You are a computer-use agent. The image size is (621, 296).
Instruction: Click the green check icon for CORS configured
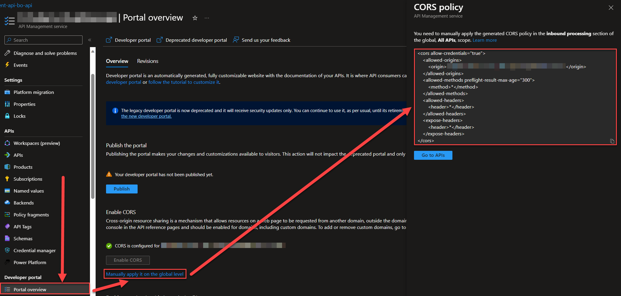109,246
